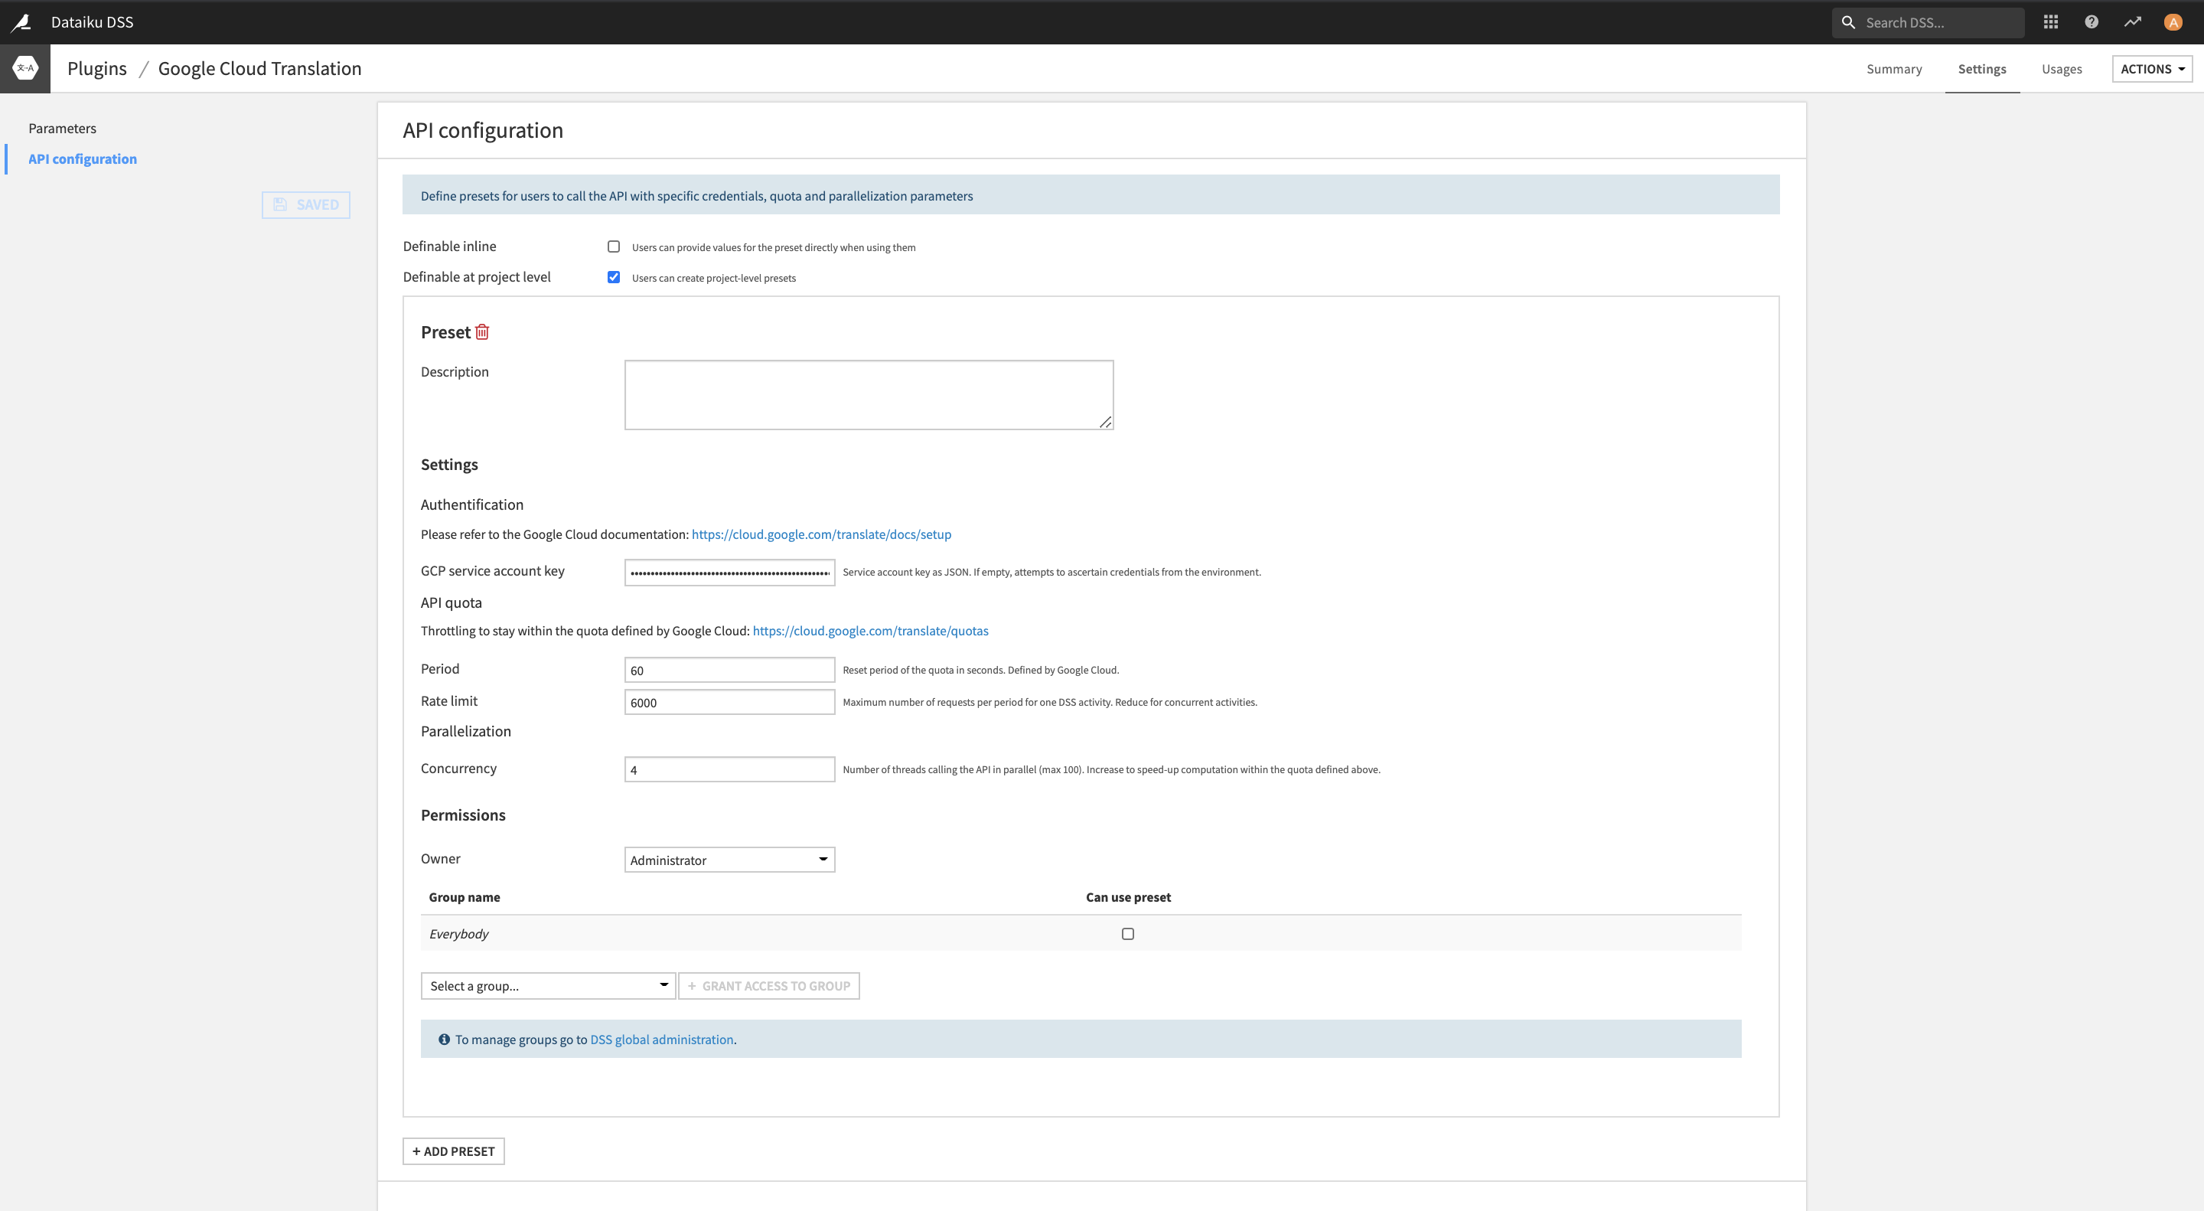Open DSS global administration link

click(661, 1039)
